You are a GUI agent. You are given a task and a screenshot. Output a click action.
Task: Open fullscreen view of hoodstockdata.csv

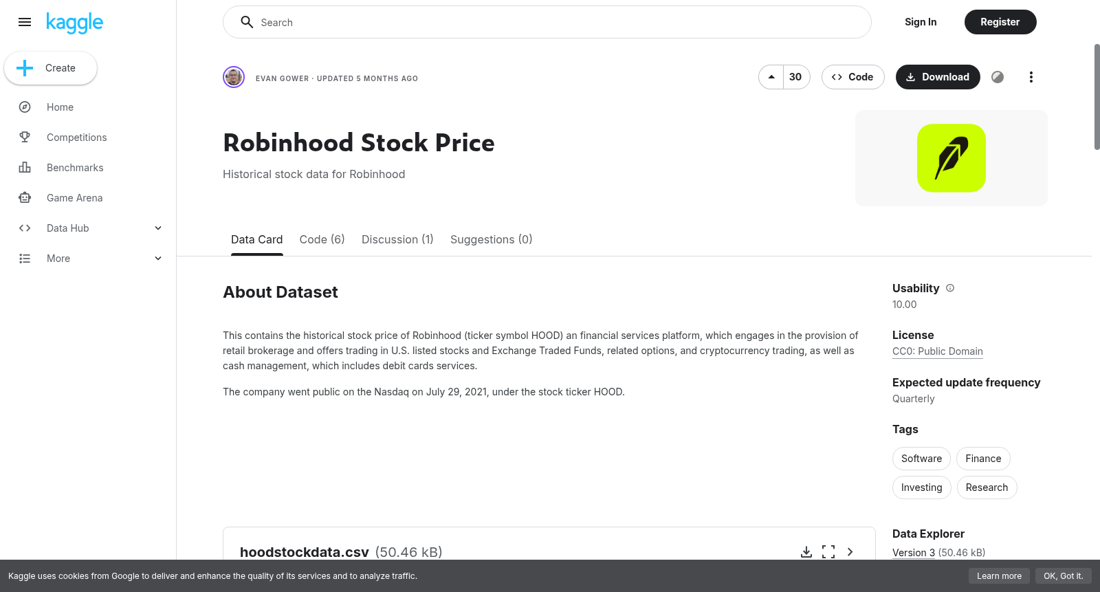tap(828, 552)
